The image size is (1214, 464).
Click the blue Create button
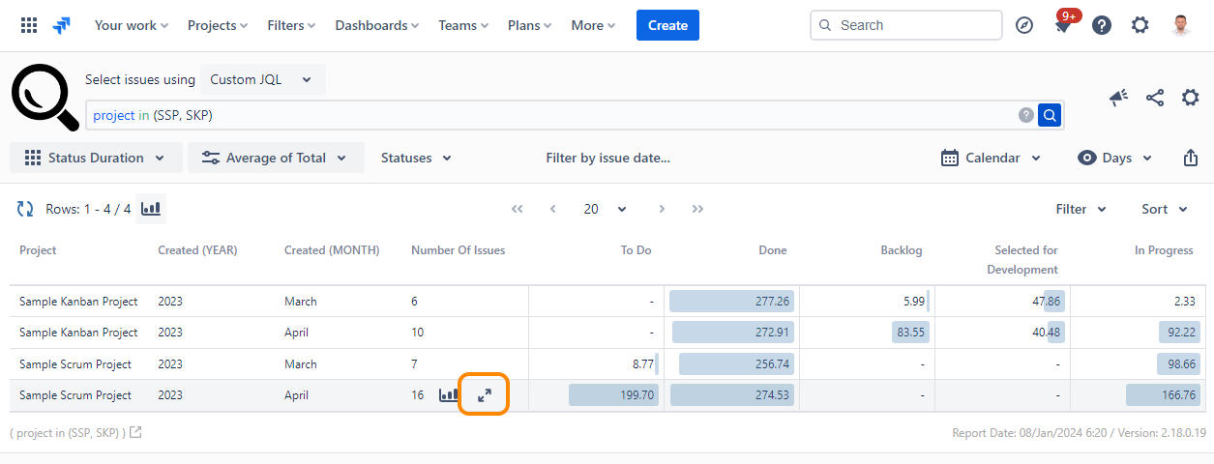667,26
